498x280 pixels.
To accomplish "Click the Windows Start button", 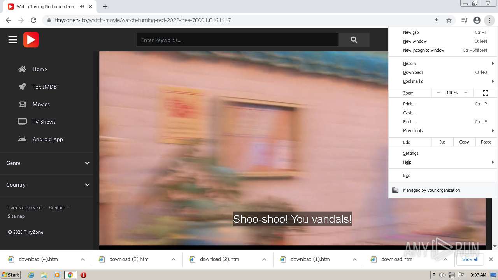I will (11, 275).
